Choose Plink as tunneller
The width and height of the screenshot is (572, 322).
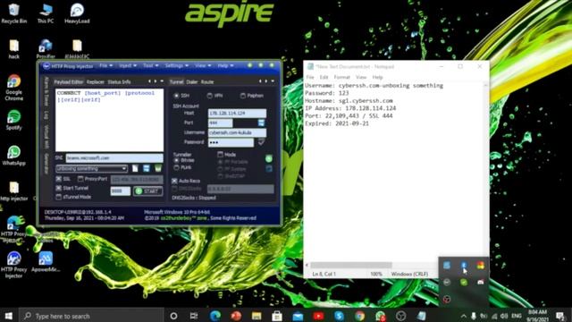(177, 167)
